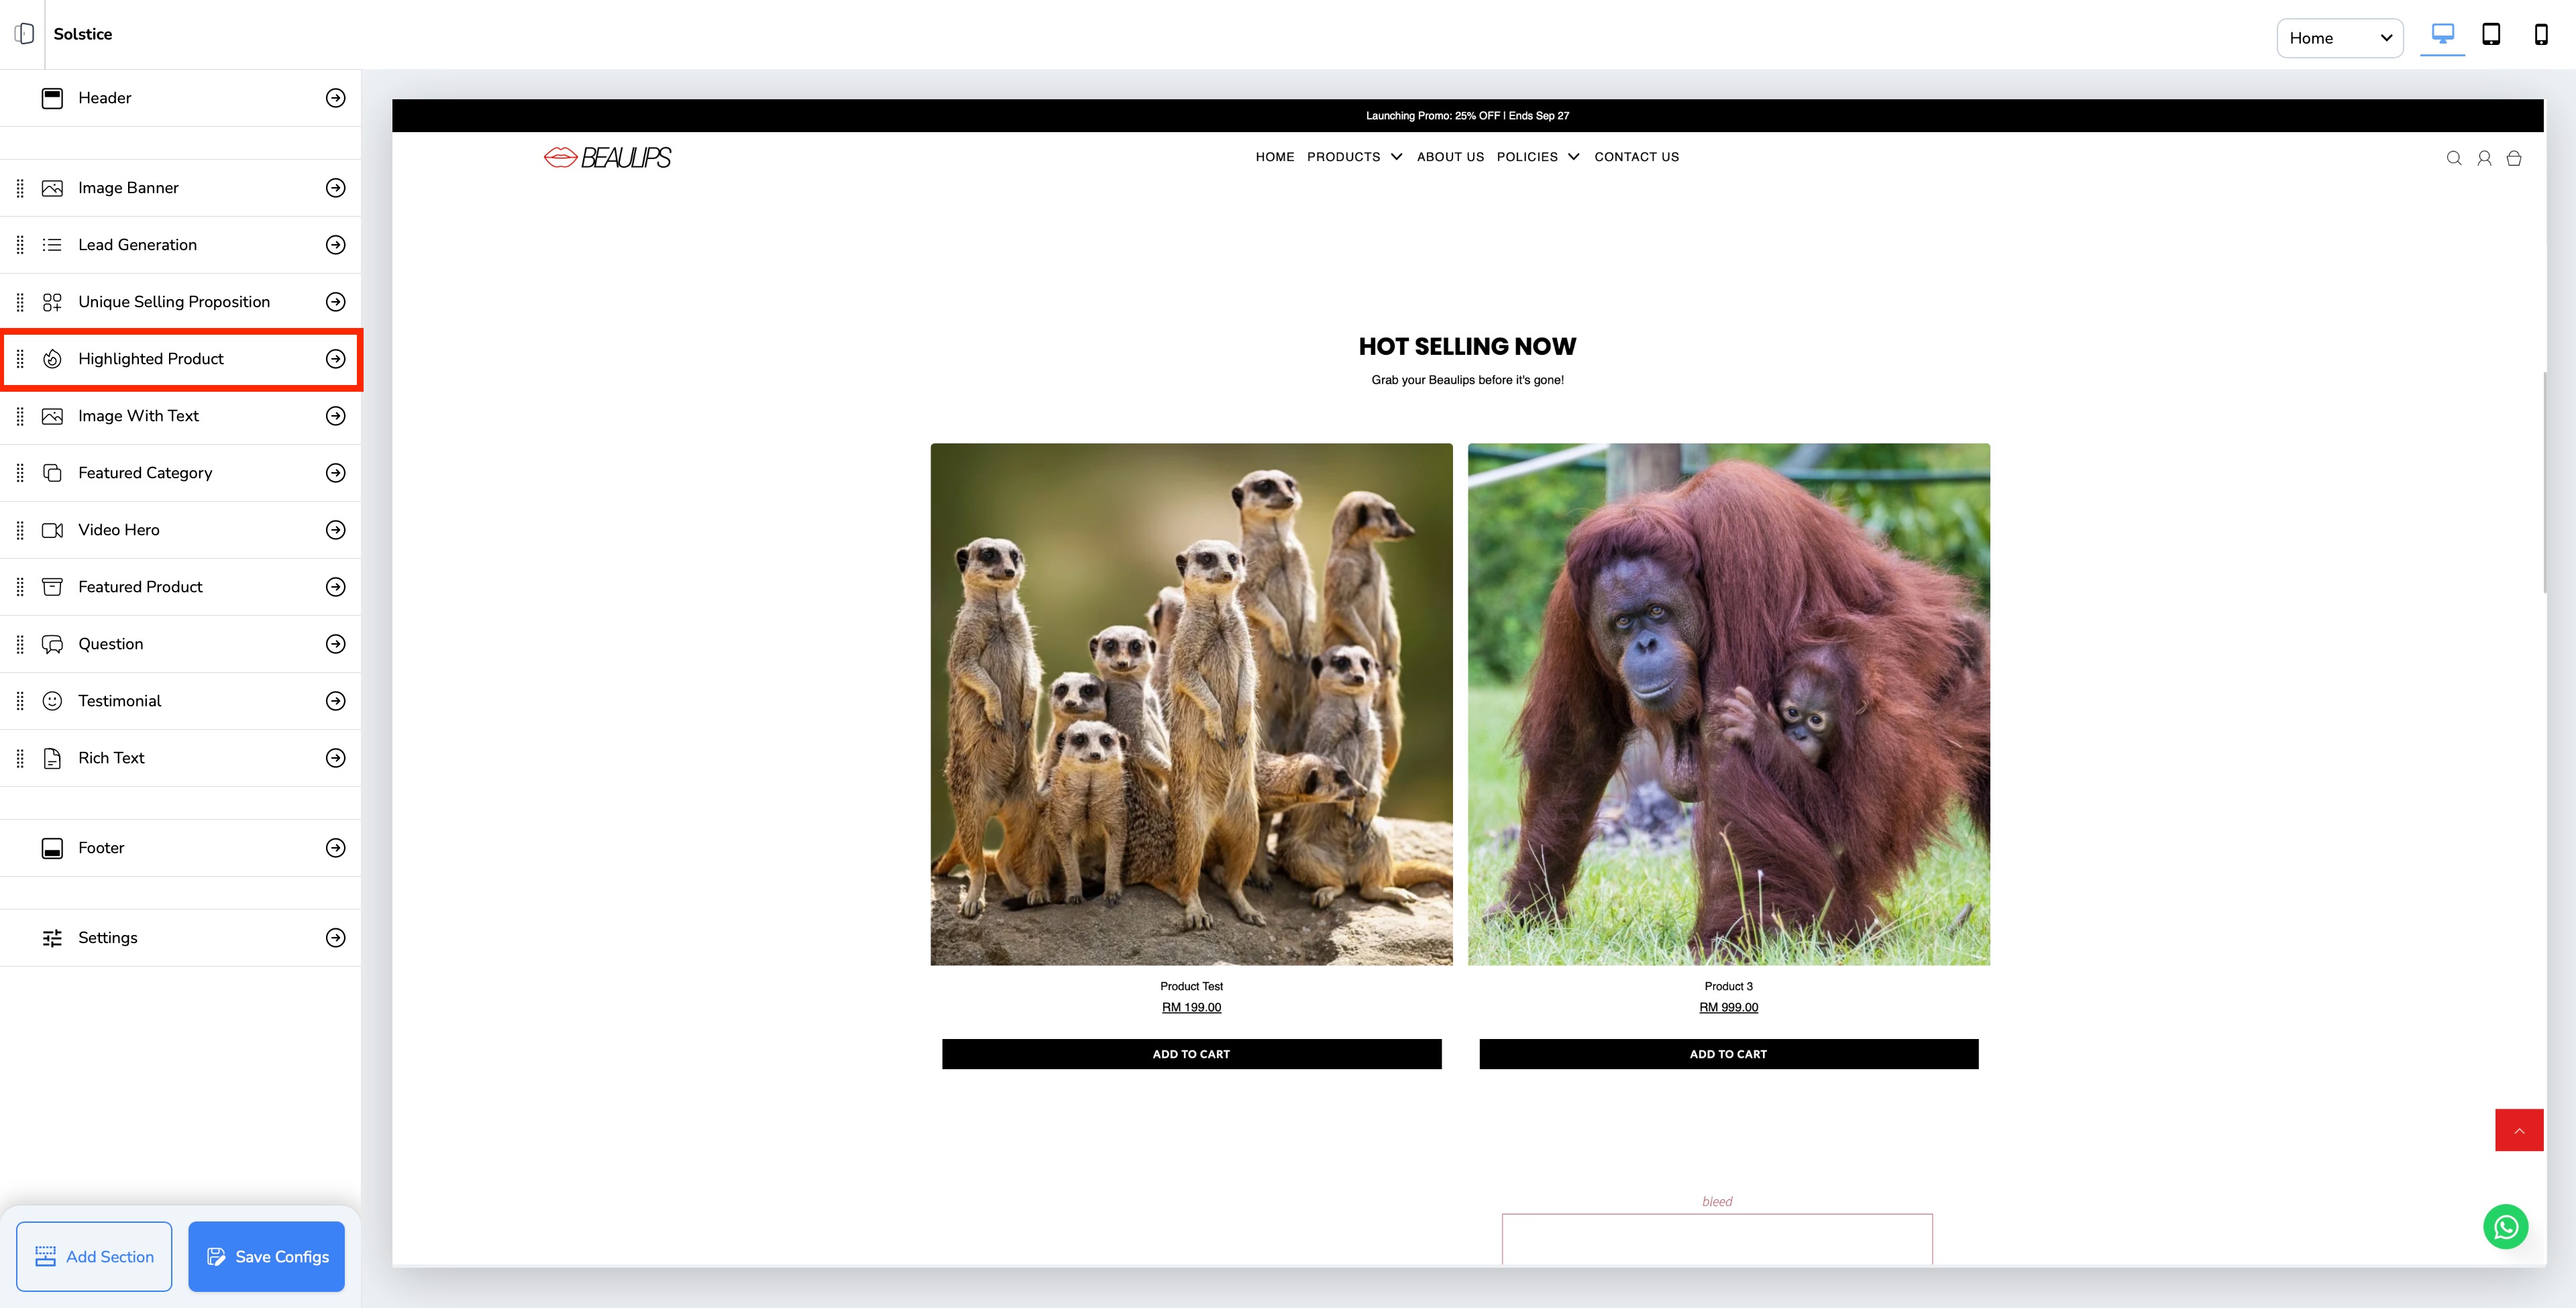Open ABOUT US nav link
Image resolution: width=2576 pixels, height=1308 pixels.
pos(1450,157)
